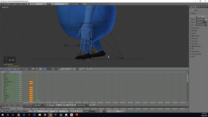Open the Device dropdown in Render panel

pos(201,25)
